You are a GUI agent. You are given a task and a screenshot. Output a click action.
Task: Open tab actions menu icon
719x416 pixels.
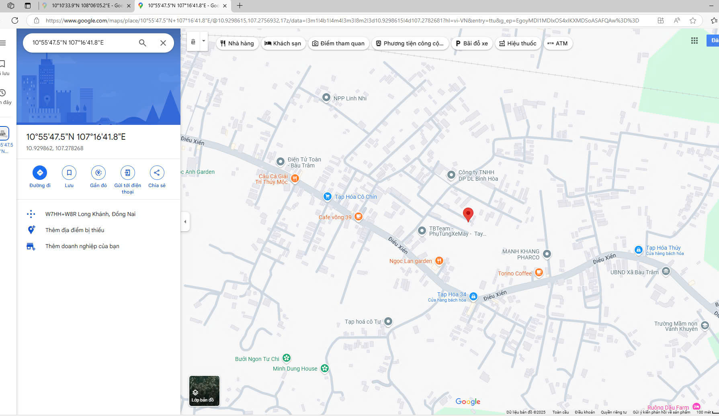tap(28, 6)
